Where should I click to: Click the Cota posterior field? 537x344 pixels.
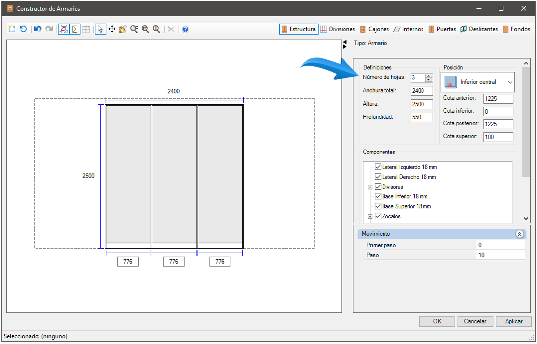point(499,124)
